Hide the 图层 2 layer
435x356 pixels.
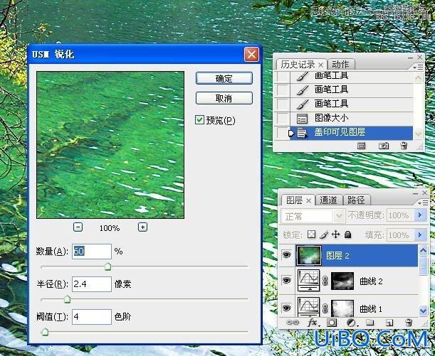pos(286,254)
